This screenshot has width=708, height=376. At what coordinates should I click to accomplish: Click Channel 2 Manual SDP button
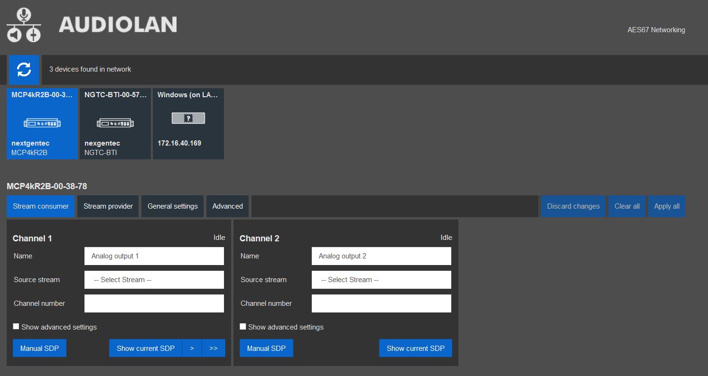[266, 348]
